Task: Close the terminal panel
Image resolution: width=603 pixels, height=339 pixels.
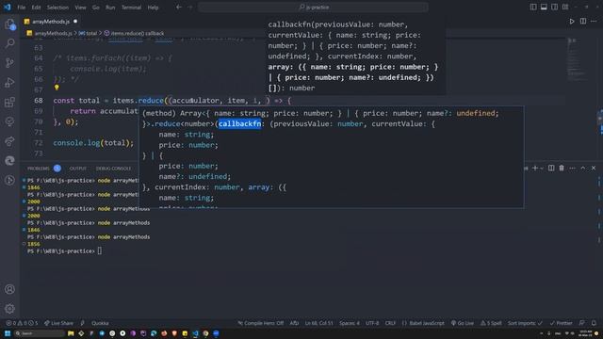Action: tap(594, 168)
